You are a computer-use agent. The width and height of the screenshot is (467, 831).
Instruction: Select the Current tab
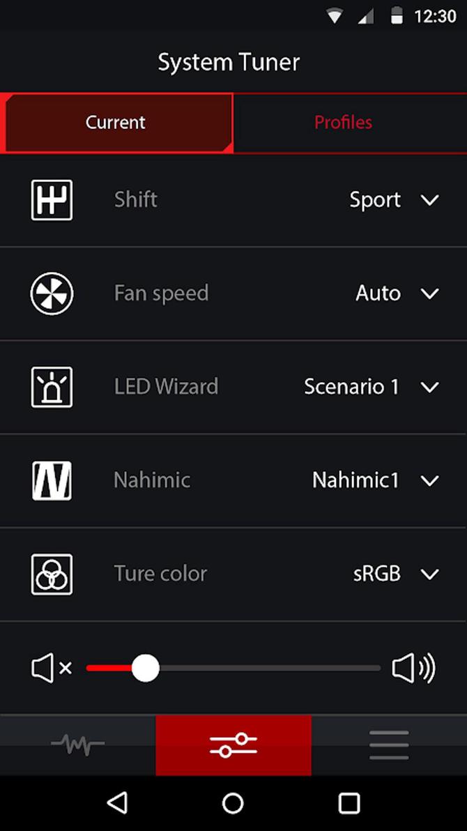(x=116, y=123)
